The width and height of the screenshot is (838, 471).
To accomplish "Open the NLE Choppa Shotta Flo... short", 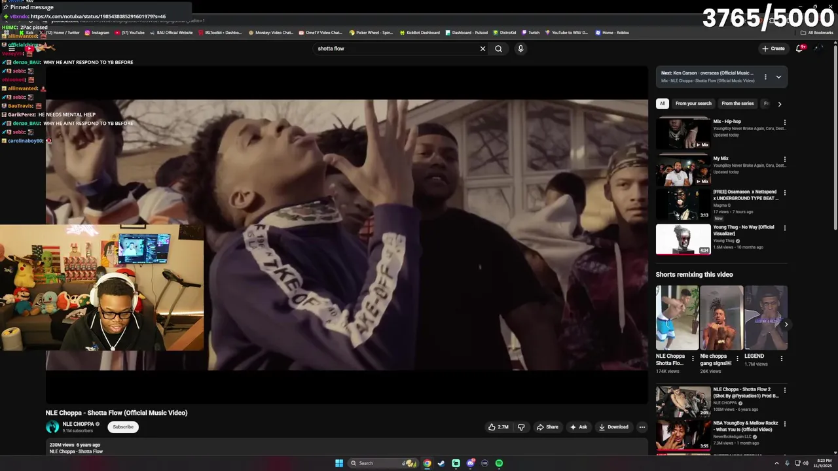I will coord(677,318).
